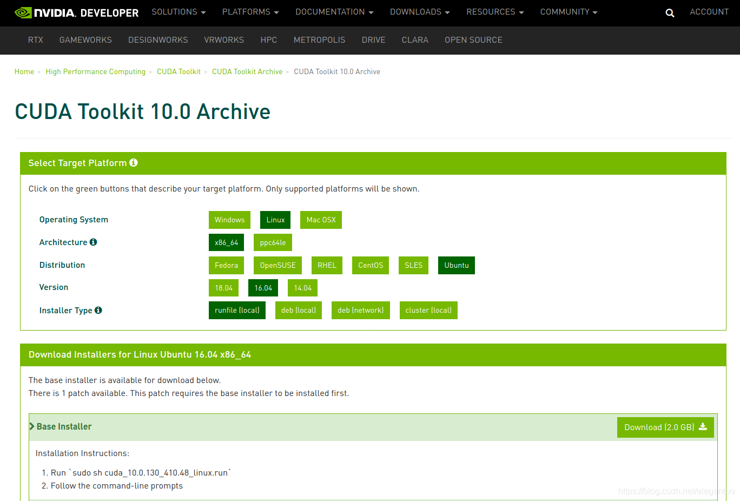The height and width of the screenshot is (501, 740).
Task: Pick OpenSUSE distribution
Action: 277,265
